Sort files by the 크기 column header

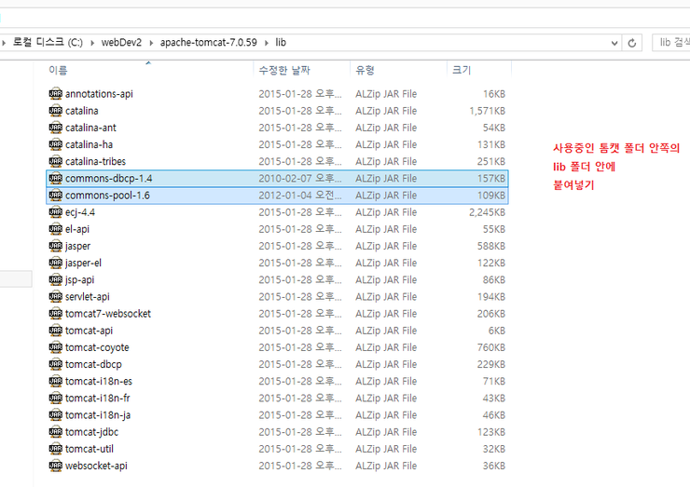tap(462, 70)
